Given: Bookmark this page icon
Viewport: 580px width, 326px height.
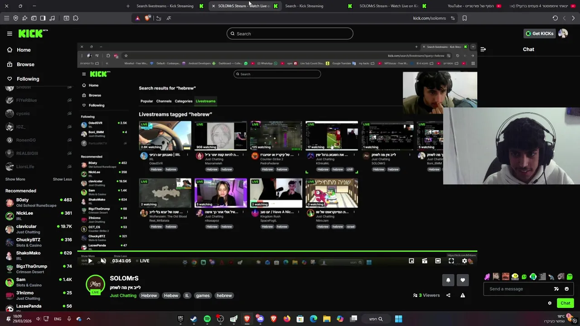Looking at the screenshot, I should (464, 18).
